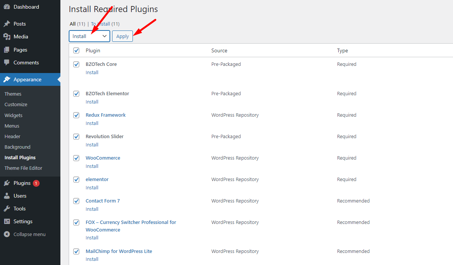
Task: Click the Posts pushpin icon
Action: (7, 24)
